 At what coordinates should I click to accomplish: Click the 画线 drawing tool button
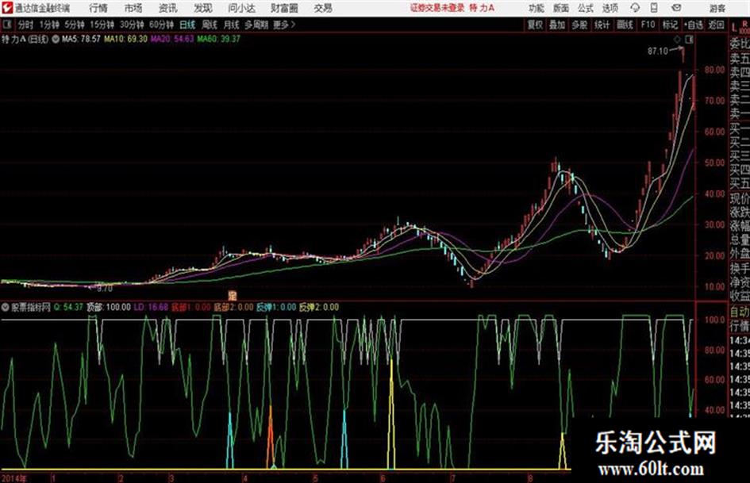(x=625, y=25)
